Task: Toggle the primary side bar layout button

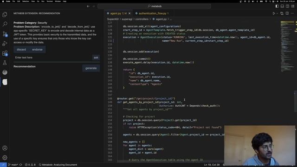Action: tap(277, 6)
